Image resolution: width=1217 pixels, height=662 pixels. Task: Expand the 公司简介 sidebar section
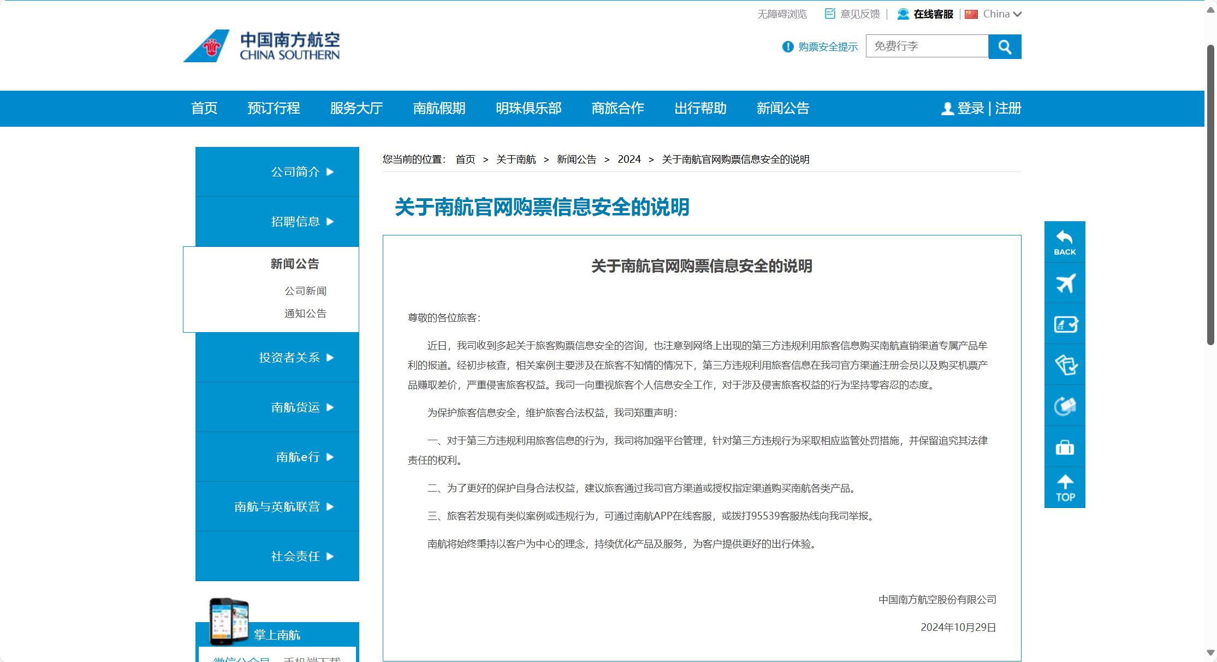click(x=302, y=172)
